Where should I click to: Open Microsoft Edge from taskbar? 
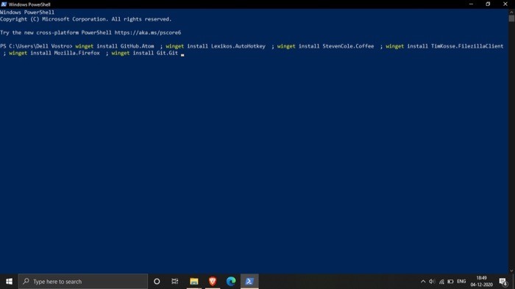(x=231, y=282)
